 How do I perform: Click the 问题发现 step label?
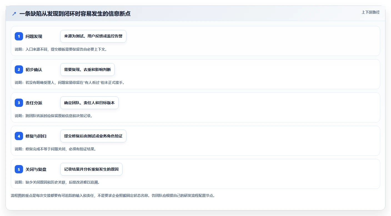[x=34, y=36]
